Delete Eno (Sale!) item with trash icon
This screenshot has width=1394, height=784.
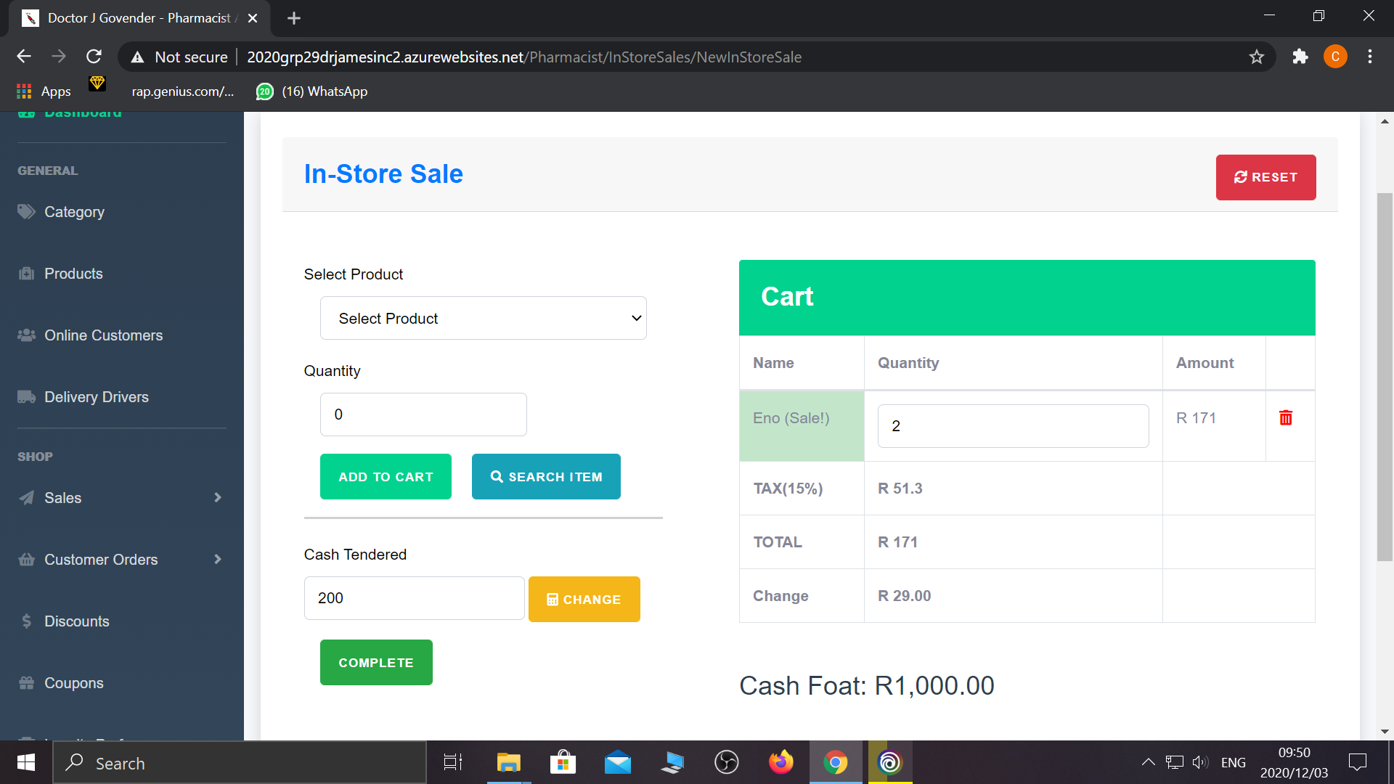pos(1285,418)
